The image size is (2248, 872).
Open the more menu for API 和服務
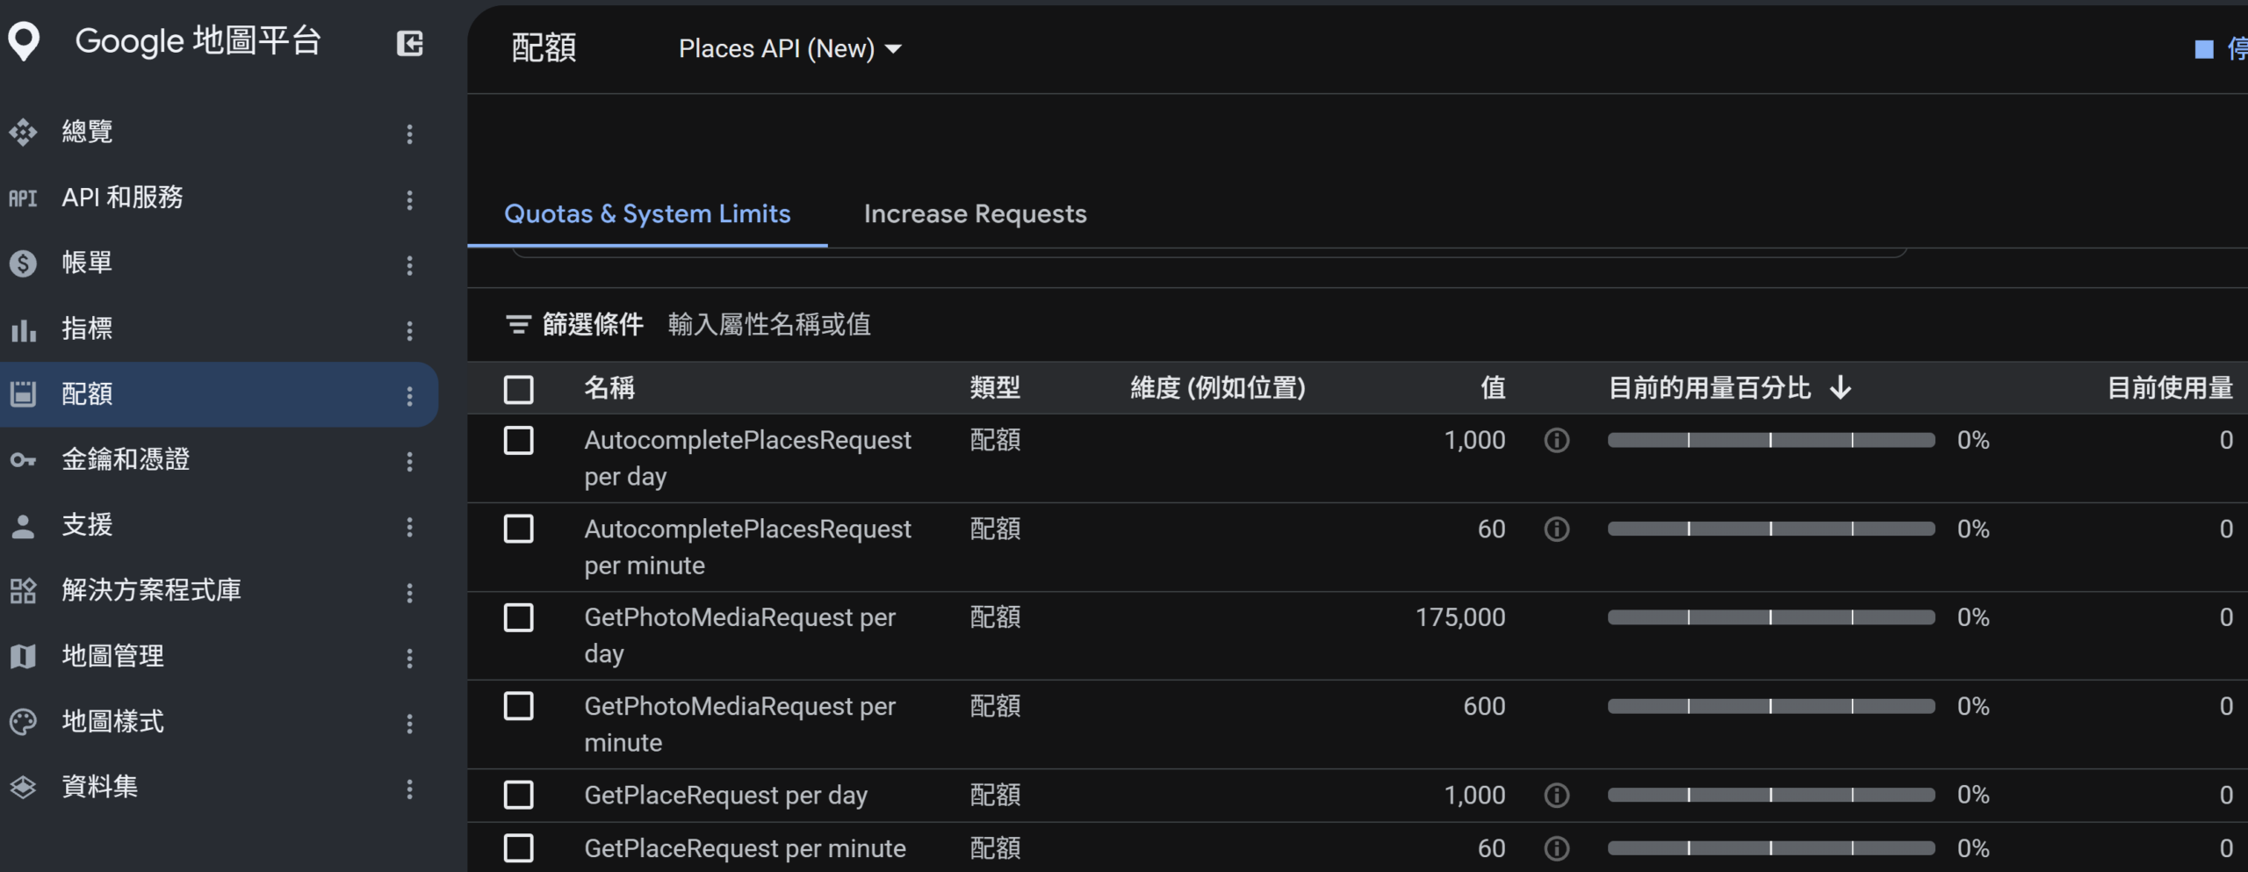(x=409, y=199)
